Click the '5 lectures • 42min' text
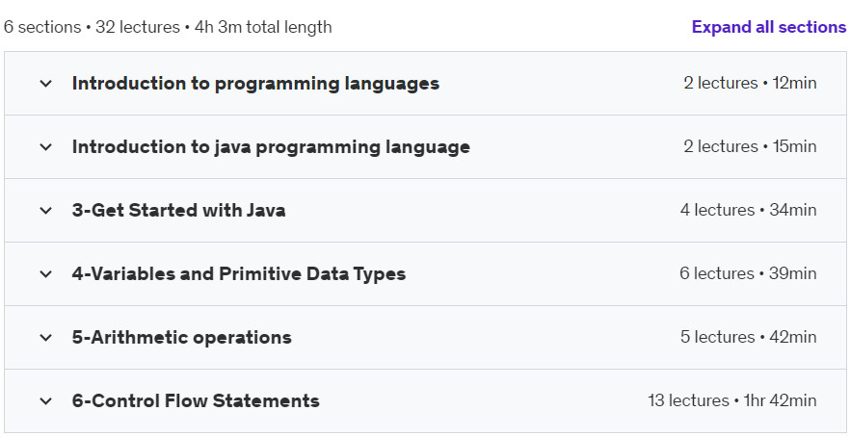Viewport: 850px width, 437px height. click(x=748, y=337)
